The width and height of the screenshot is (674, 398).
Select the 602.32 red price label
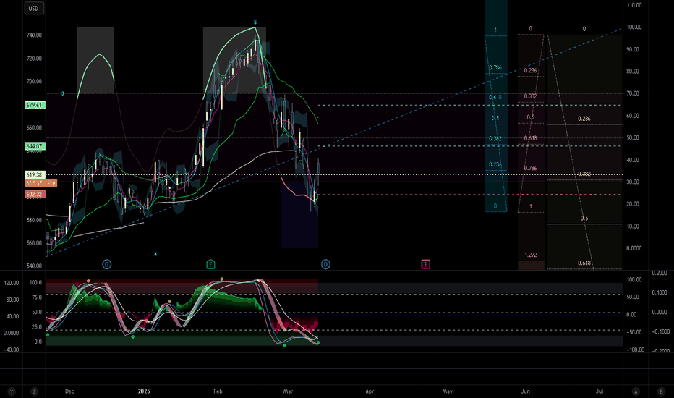click(35, 195)
